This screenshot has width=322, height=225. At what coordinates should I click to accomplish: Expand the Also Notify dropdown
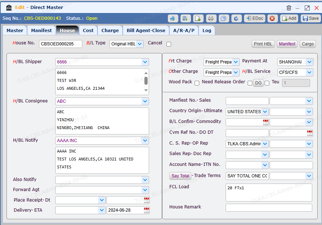tap(145, 180)
